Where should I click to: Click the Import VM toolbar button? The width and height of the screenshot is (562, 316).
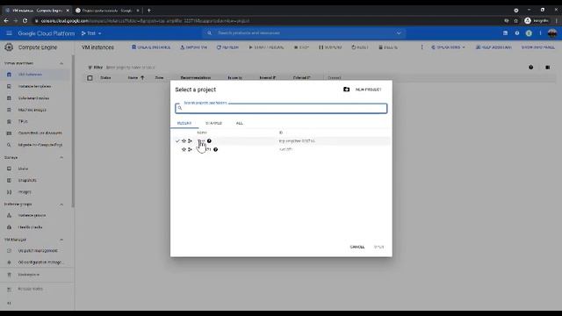pos(193,47)
